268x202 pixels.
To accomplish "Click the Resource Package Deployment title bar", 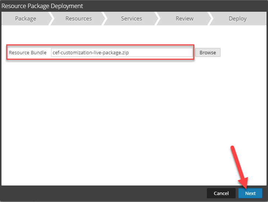I will pyautogui.click(x=110, y=6).
